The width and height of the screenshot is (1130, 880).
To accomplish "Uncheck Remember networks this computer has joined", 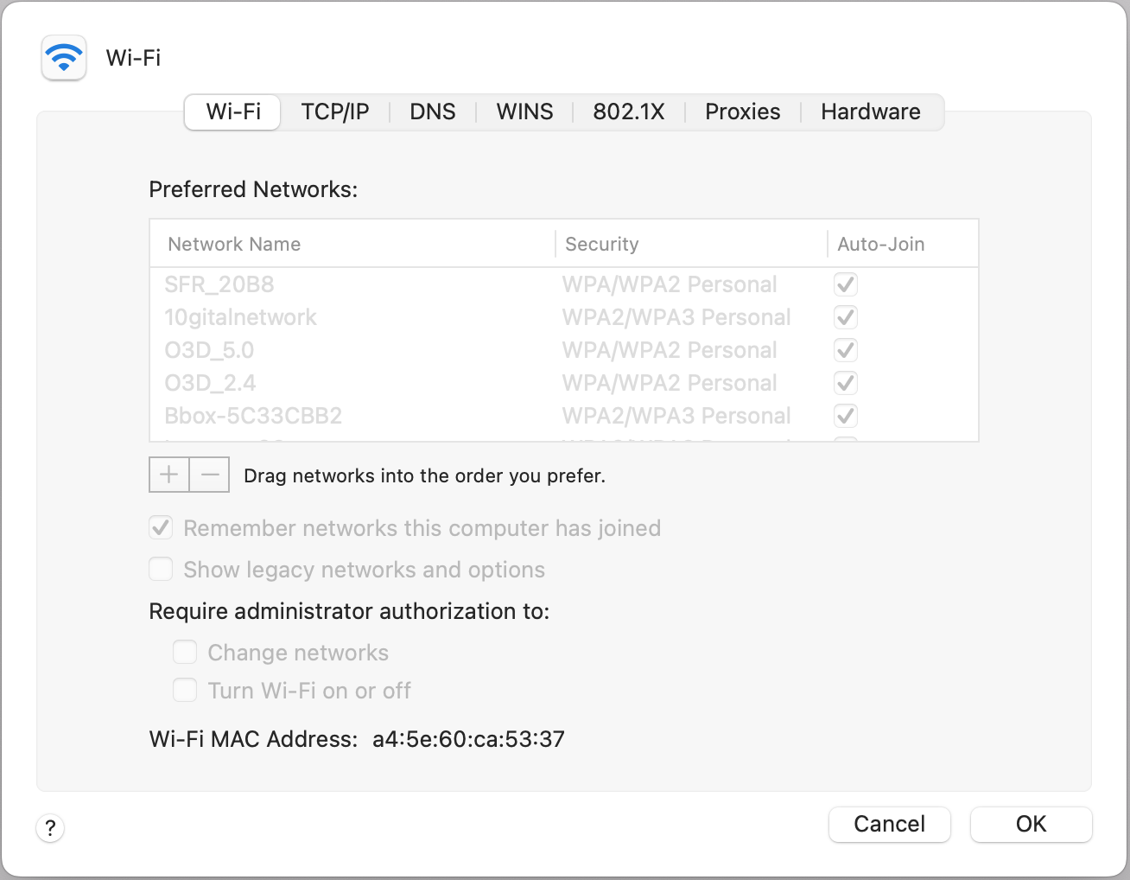I will 161,527.
